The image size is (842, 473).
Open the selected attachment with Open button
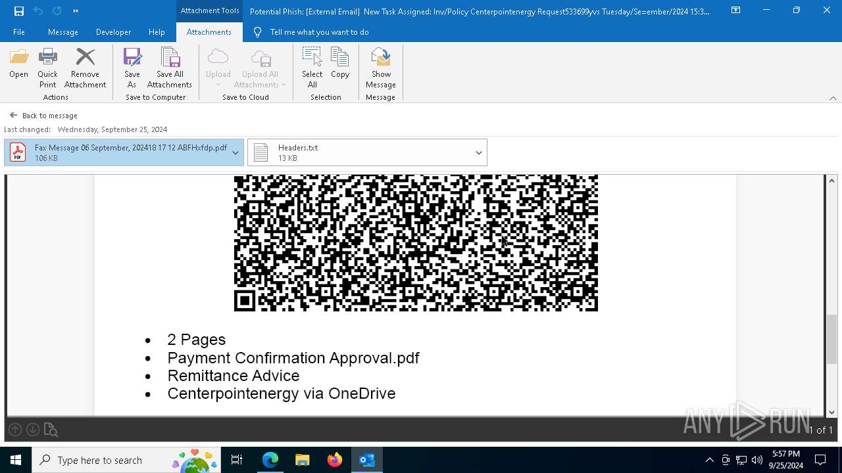(x=18, y=64)
